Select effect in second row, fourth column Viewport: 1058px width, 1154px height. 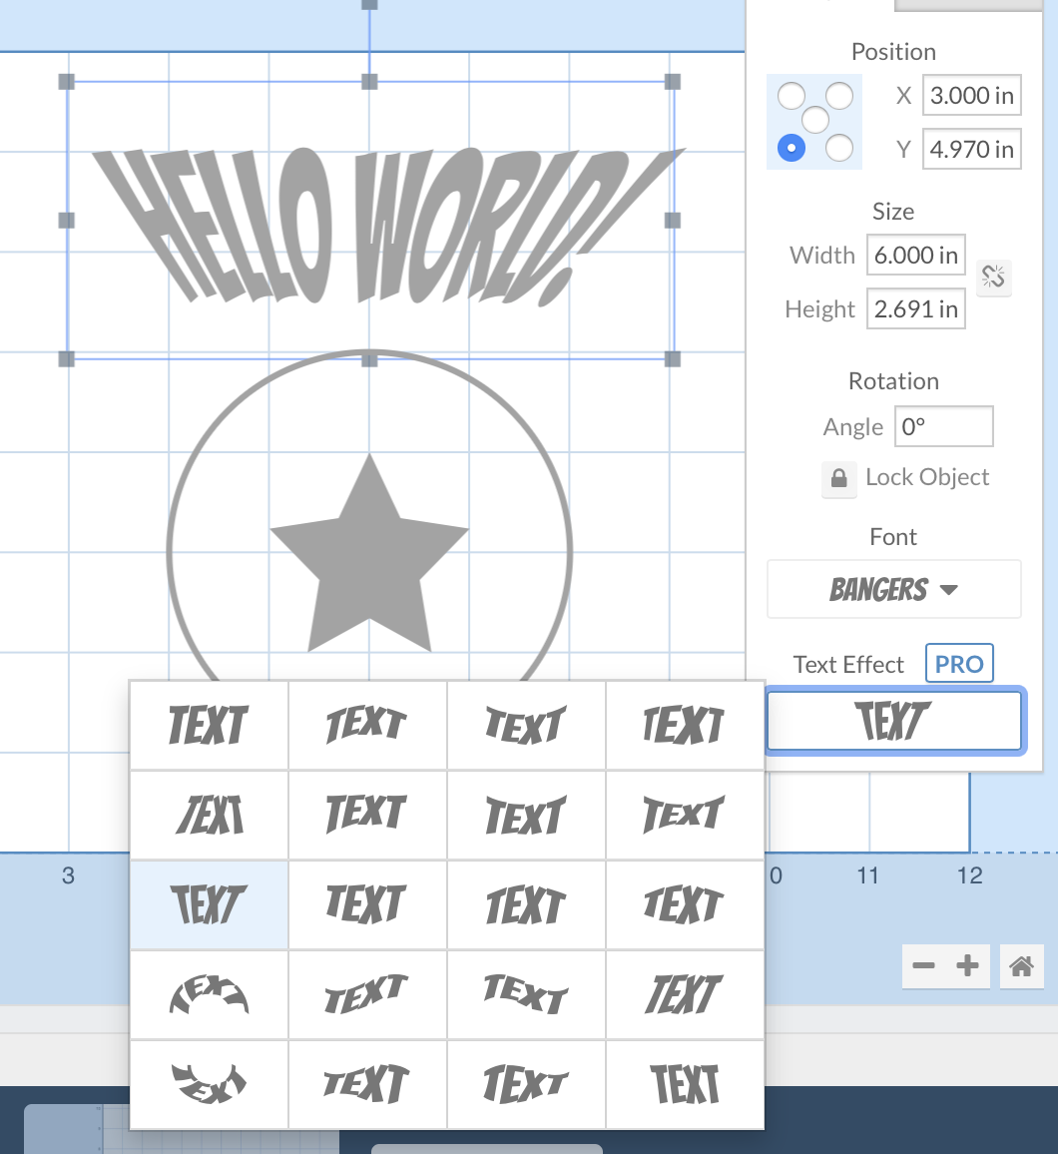685,816
